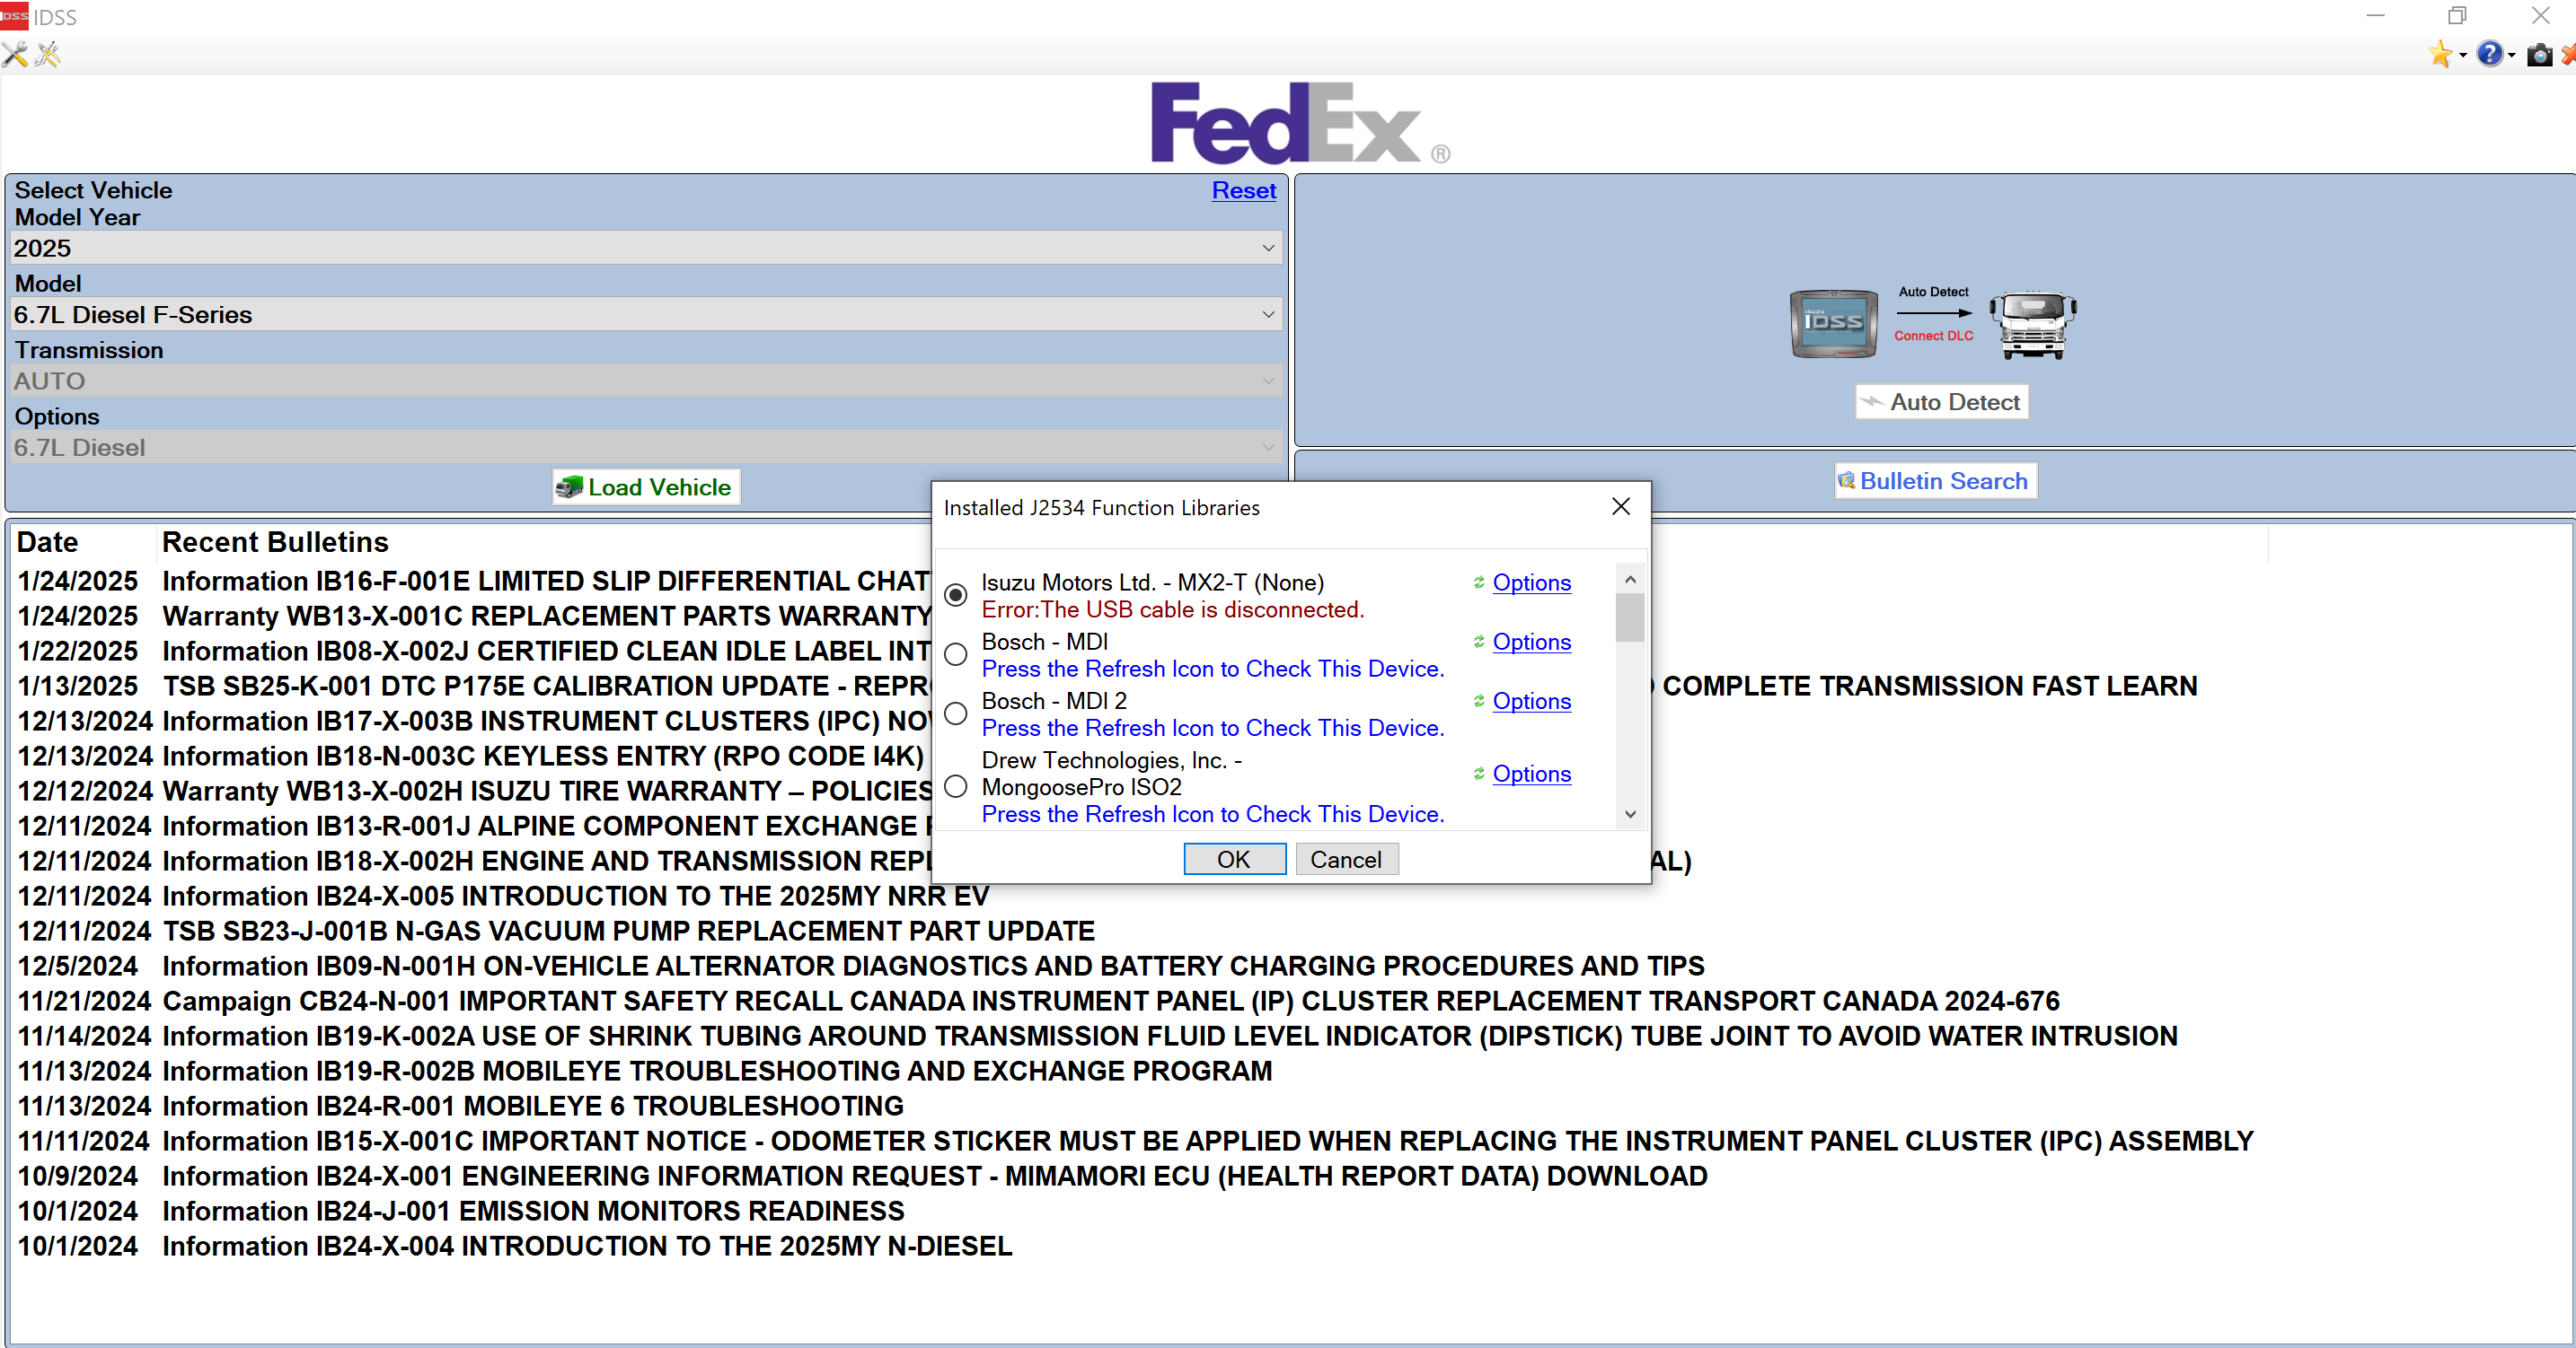The image size is (2576, 1348).
Task: Open Options link for Bosch - MDI 2
Action: pos(1531,701)
